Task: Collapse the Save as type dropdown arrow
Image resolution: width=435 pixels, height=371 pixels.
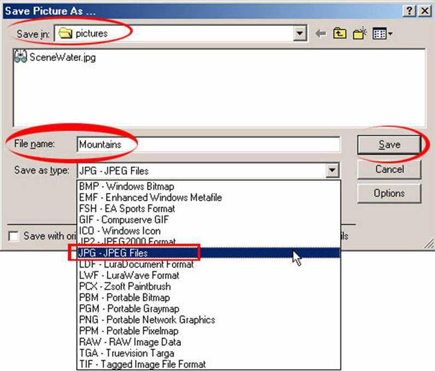Action: click(332, 171)
